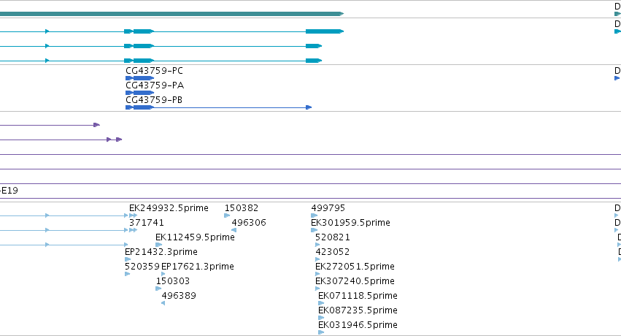The height and width of the screenshot is (336, 621).
Task: Select the CG43759-PC feature label
Action: click(154, 71)
